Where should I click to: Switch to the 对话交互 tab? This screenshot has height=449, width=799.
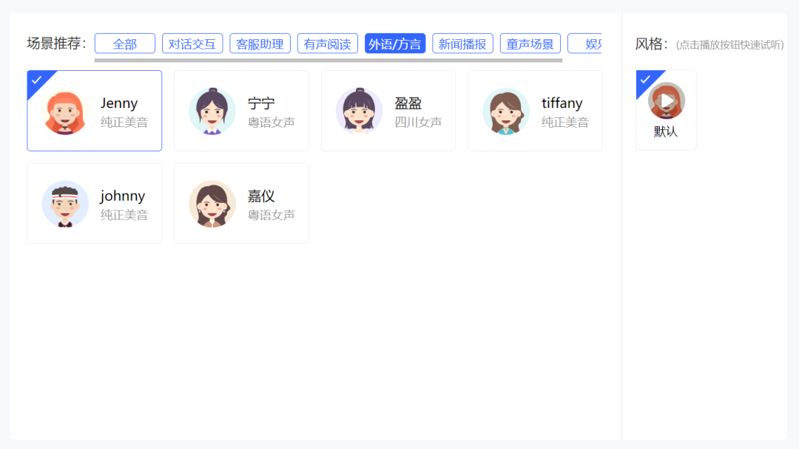(x=192, y=44)
